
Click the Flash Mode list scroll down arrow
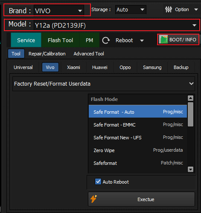point(190,169)
